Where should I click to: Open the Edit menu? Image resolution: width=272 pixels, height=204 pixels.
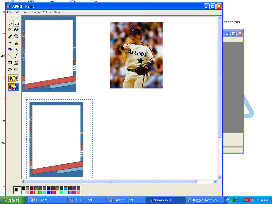[x=17, y=12]
